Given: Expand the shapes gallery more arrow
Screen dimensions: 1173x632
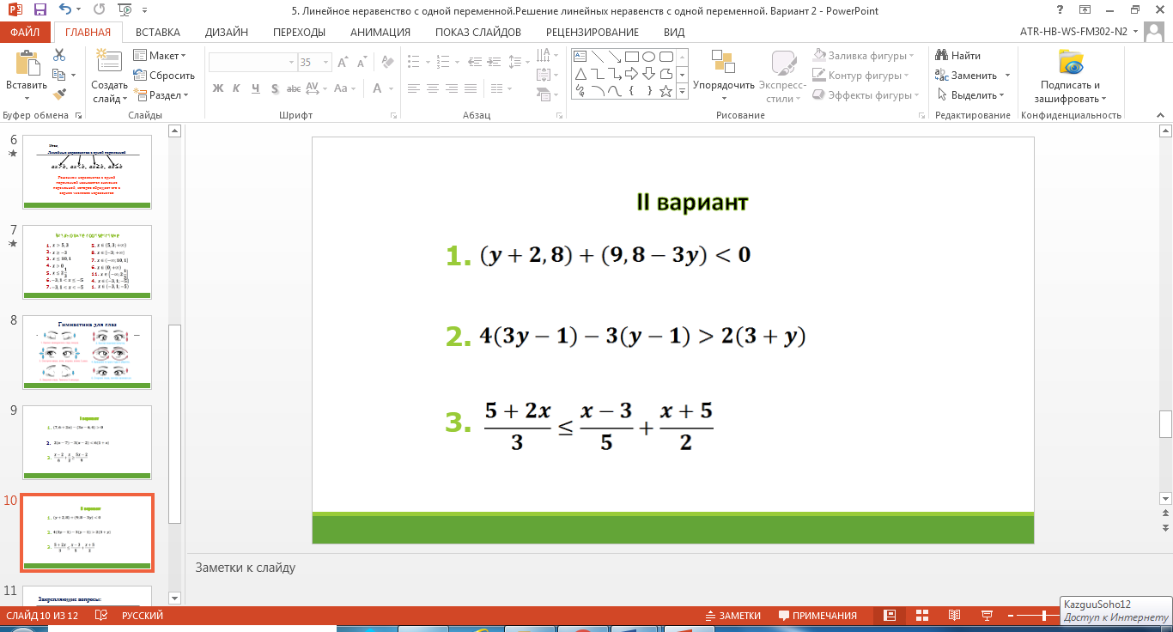Looking at the screenshot, I should tap(683, 91).
